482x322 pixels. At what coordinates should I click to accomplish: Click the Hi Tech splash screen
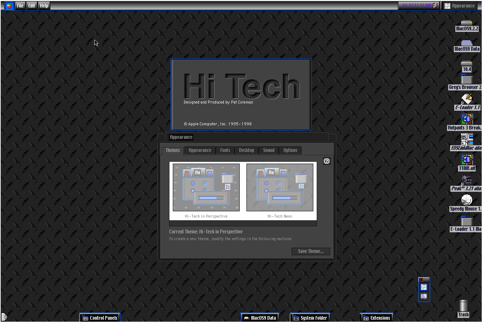click(241, 95)
